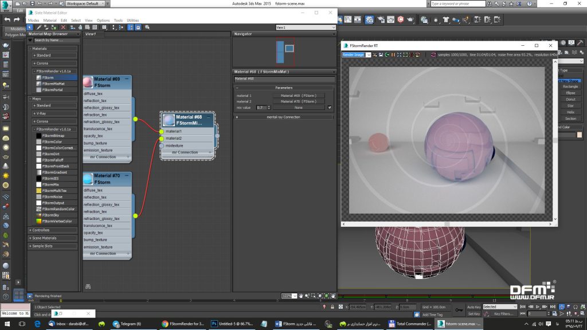Collapse the Material #69 node with minus

[127, 79]
